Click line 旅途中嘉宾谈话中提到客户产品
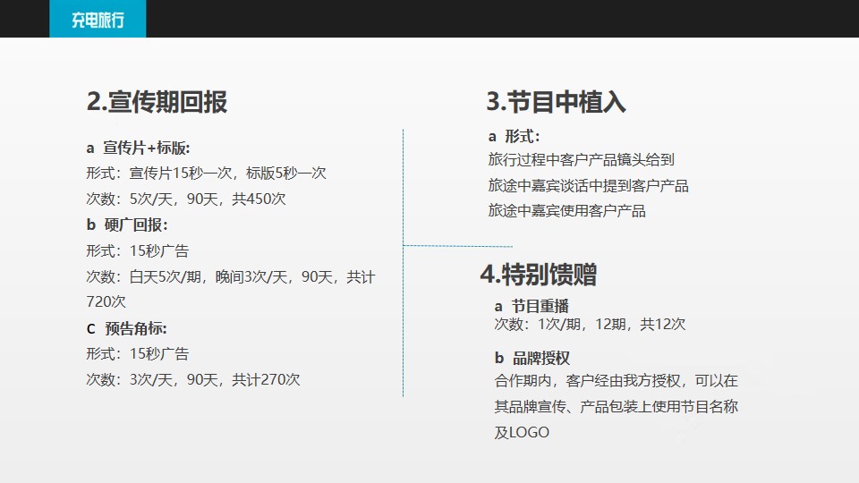 coord(589,186)
